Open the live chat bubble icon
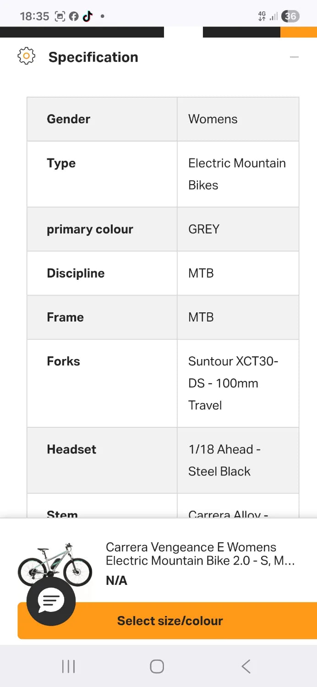Screen dimensions: 317x687 (51, 600)
